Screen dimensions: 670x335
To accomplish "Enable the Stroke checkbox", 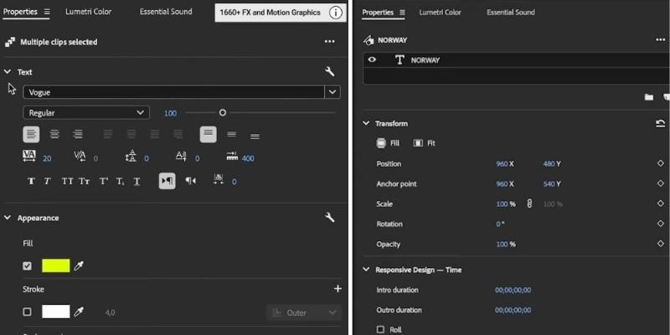I will [27, 312].
